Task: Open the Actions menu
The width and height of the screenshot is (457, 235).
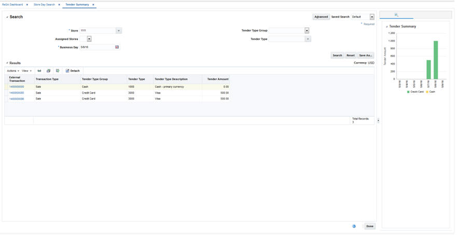Action: [x=13, y=71]
